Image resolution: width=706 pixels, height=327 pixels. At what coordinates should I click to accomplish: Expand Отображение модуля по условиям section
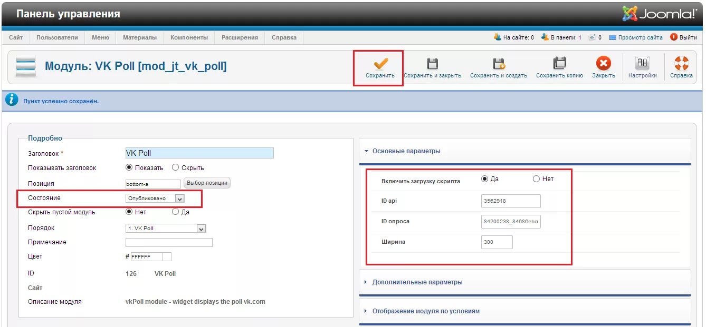point(525,311)
